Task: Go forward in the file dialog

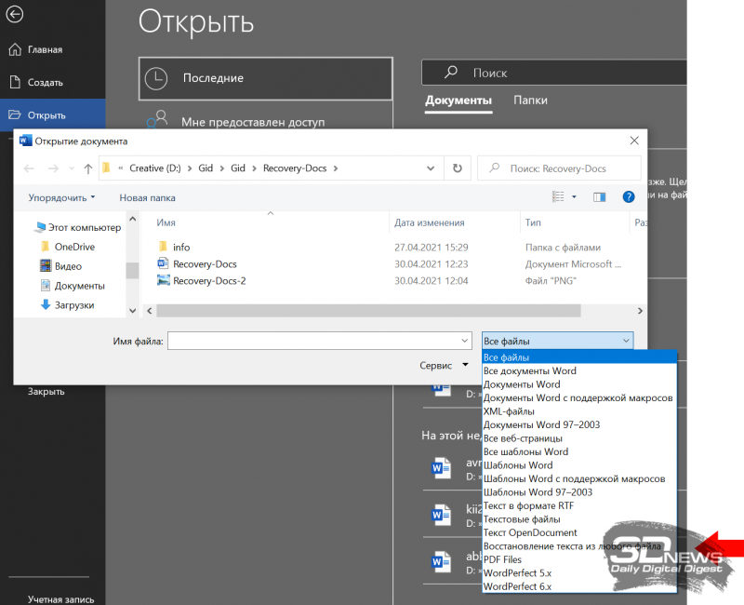Action: pyautogui.click(x=53, y=168)
